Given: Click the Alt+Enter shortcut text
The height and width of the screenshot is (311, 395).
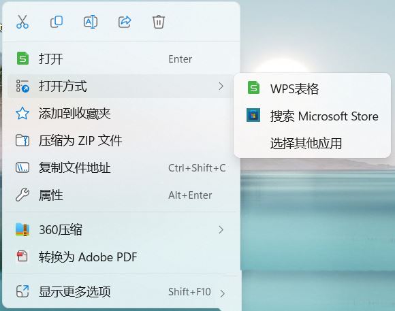Looking at the screenshot, I should click(190, 195).
